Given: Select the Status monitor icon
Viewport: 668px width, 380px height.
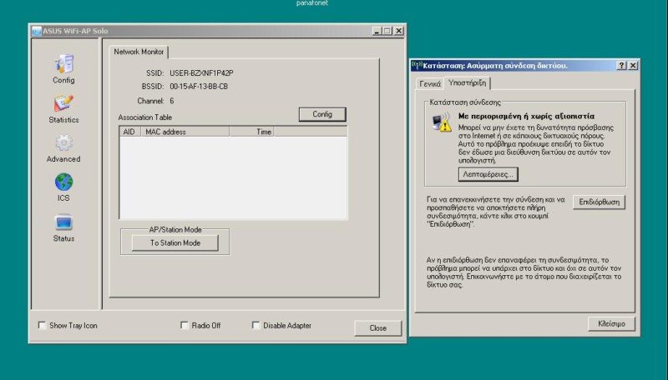Looking at the screenshot, I should tap(64, 222).
